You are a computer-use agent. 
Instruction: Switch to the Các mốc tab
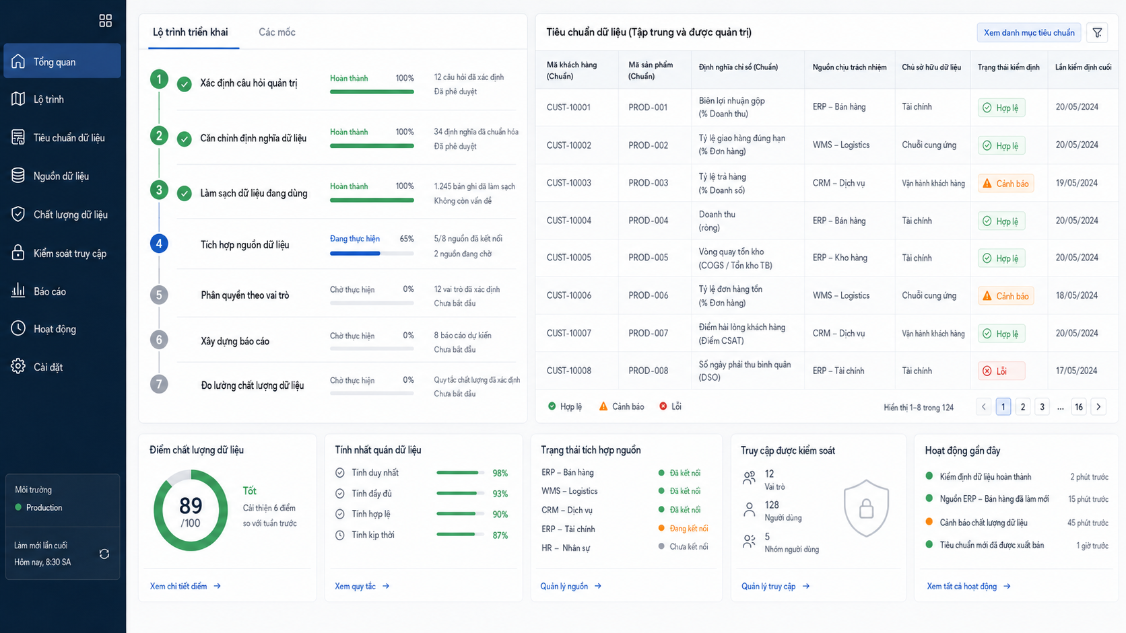click(x=277, y=32)
